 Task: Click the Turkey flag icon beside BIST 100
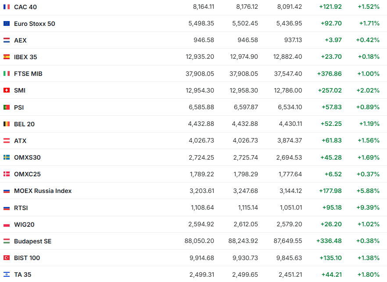coord(7,258)
